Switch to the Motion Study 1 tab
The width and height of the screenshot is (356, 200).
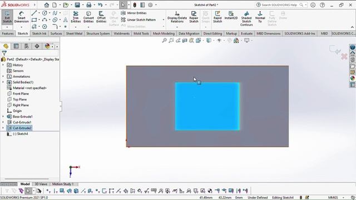[63, 184]
